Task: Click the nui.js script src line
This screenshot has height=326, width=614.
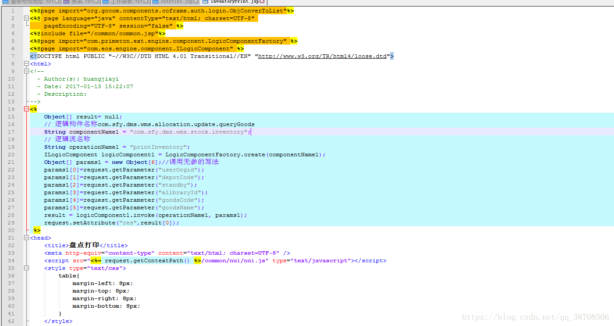Action: click(215, 261)
